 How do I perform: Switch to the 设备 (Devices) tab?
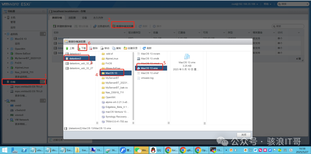[x=84, y=17]
